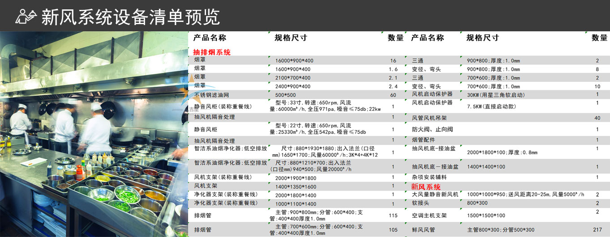
Task: Click the 16000*900*400 hood size cell
Action: [x=294, y=61]
